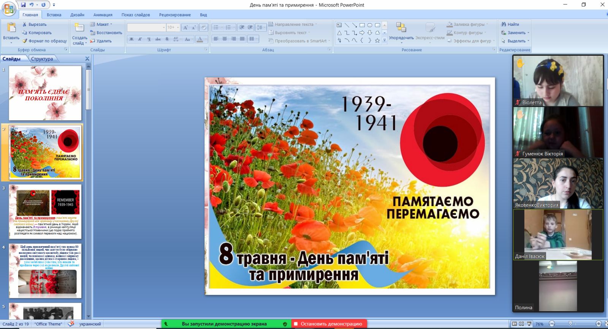Image resolution: width=608 pixels, height=329 pixels.
Task: Select the oval shape in shapes gallery
Action: coord(370,25)
